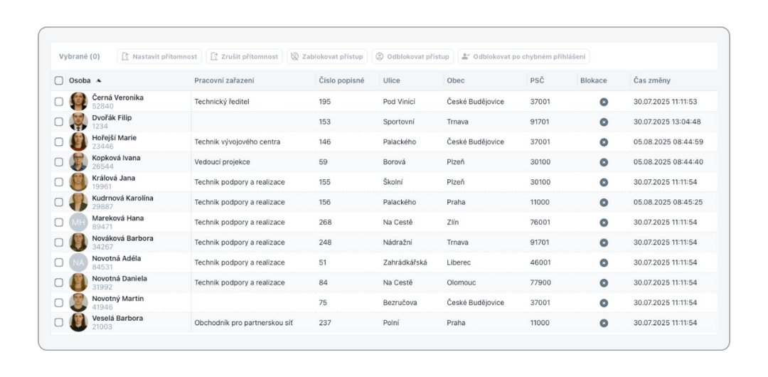
Task: Click the blockage icon in Novotný Martin row
Action: pyautogui.click(x=604, y=303)
